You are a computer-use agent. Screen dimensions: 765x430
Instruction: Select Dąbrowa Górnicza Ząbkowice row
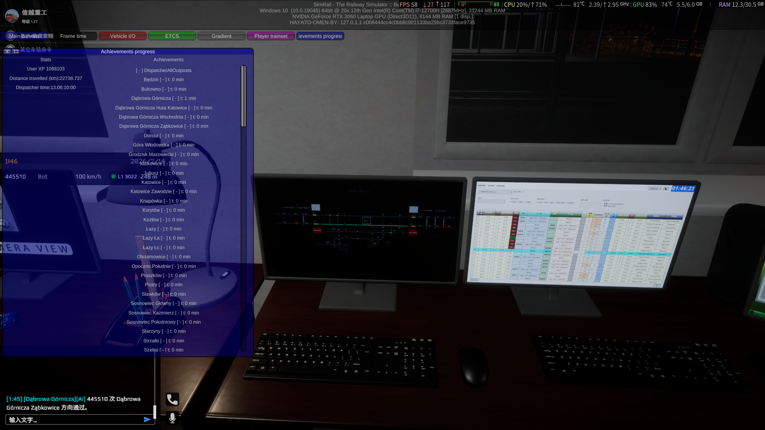point(164,126)
